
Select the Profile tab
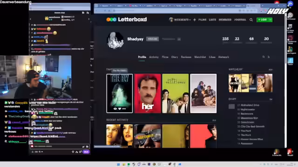click(x=142, y=57)
